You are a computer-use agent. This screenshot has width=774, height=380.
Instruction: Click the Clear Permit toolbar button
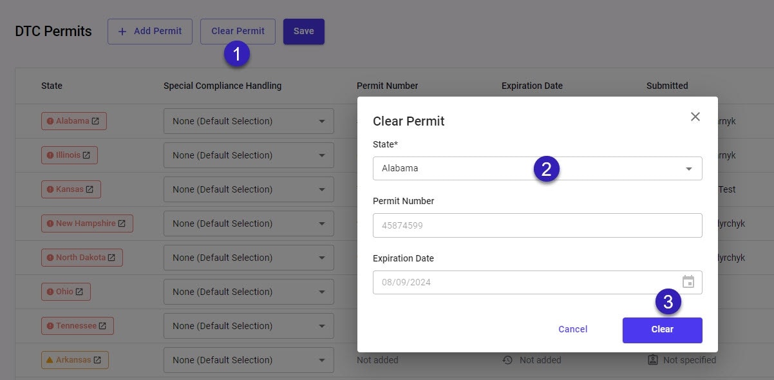click(238, 32)
